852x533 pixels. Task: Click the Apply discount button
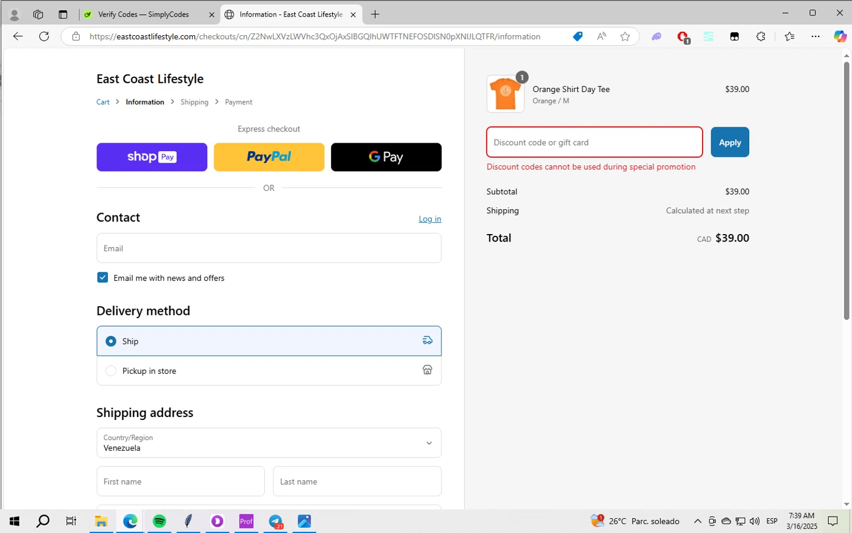click(x=730, y=142)
